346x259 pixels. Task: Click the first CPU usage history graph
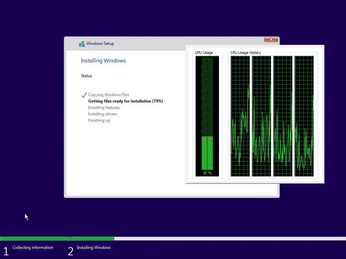(x=240, y=116)
